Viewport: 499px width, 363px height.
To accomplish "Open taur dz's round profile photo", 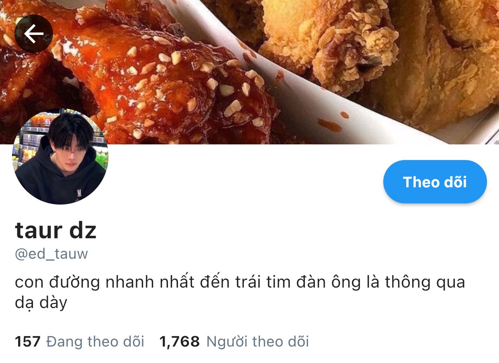I will (x=60, y=156).
